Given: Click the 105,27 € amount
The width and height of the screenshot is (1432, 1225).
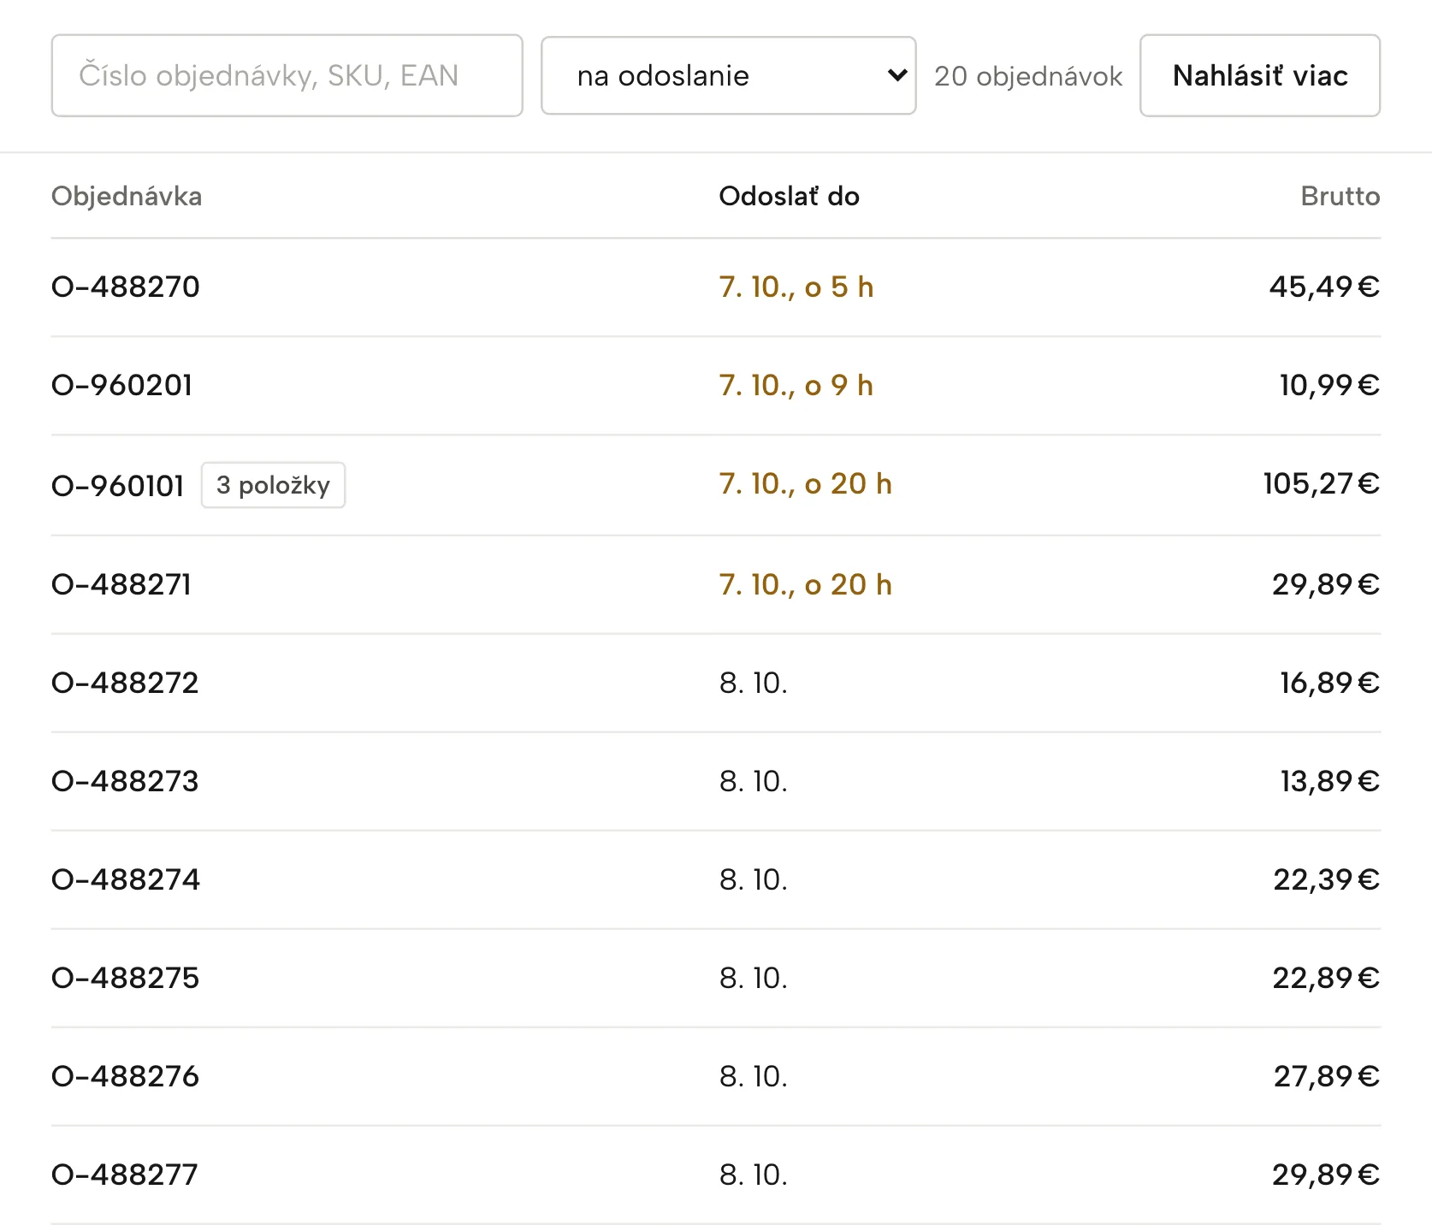Looking at the screenshot, I should coord(1322,483).
